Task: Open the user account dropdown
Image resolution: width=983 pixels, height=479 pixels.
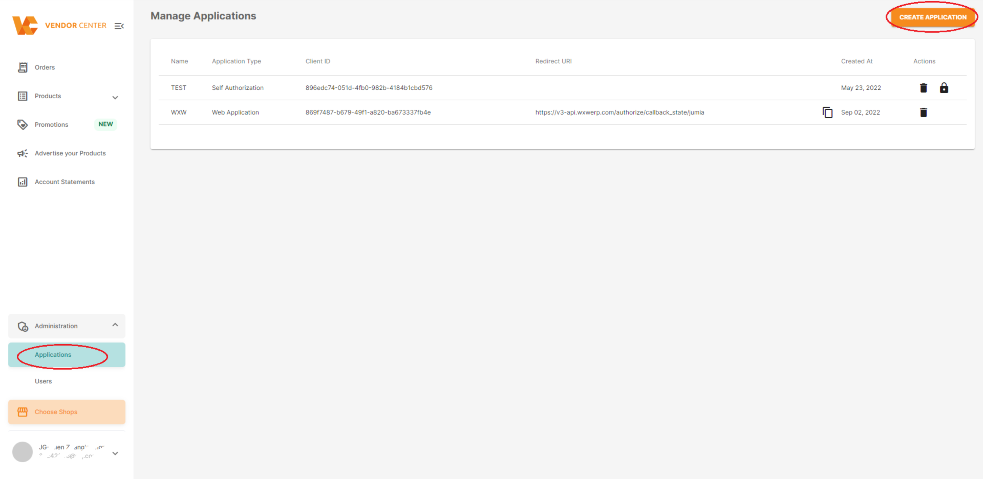Action: (x=115, y=453)
